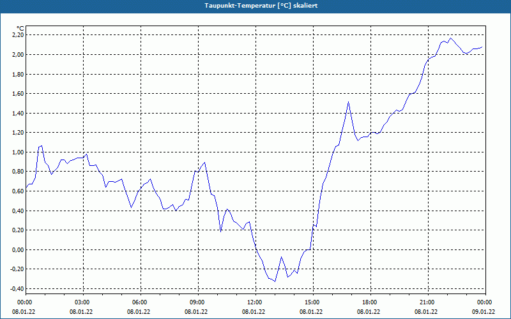Click the 1,60 y-axis label
Screen dimensions: 511x319
click(x=19, y=93)
